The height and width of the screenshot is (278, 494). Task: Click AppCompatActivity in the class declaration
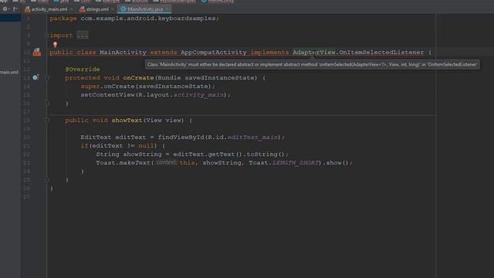214,53
